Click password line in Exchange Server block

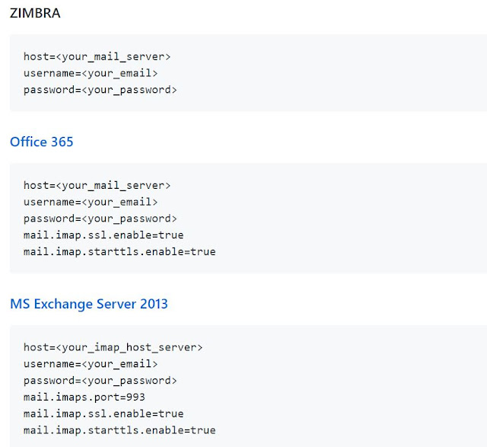click(x=100, y=380)
